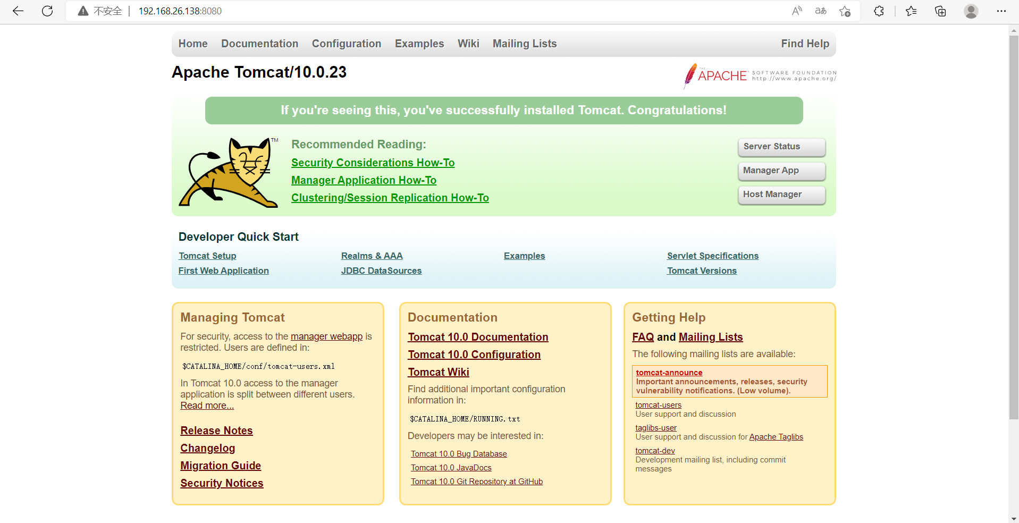Click the "$CATALINA_HOME/conf/tomcat-users.xml" path text
This screenshot has width=1019, height=523.
pos(258,366)
